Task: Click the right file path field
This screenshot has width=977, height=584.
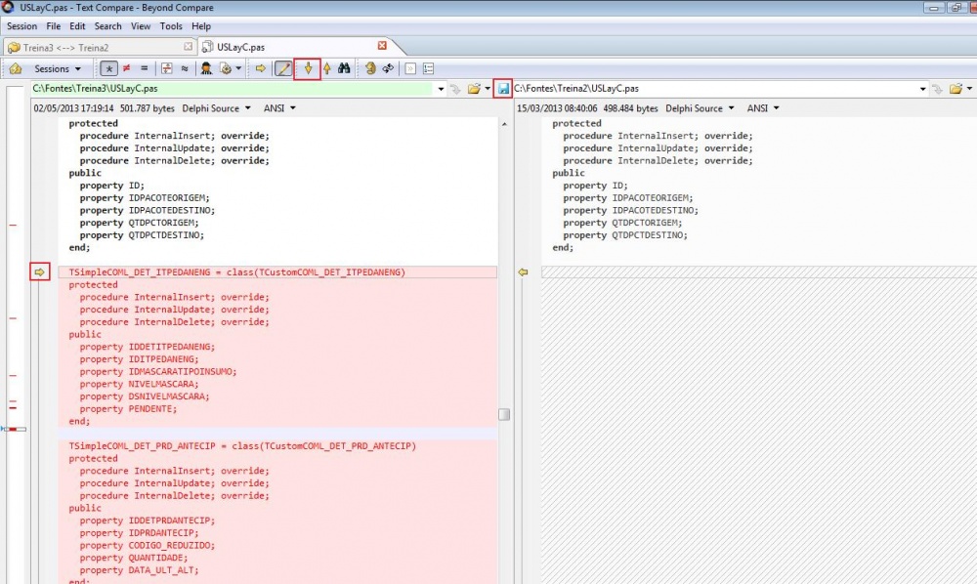Action: 715,89
